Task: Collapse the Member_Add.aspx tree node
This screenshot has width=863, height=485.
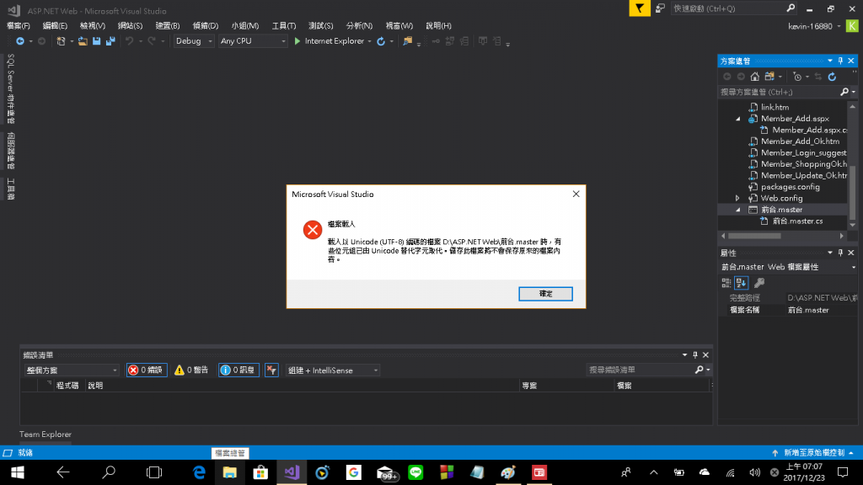Action: click(738, 119)
